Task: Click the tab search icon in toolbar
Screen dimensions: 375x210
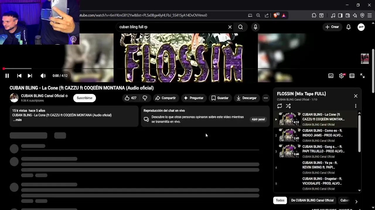Action: coord(321,15)
